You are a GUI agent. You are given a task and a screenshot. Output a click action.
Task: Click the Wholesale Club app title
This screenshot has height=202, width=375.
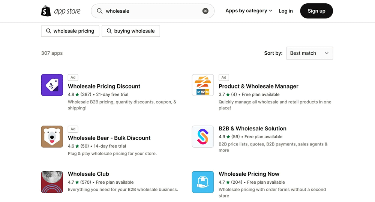tap(88, 174)
